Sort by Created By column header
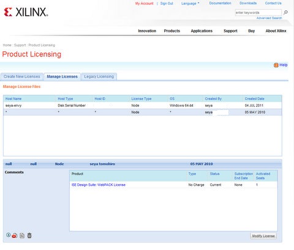This screenshot has height=250, width=294. (x=213, y=99)
